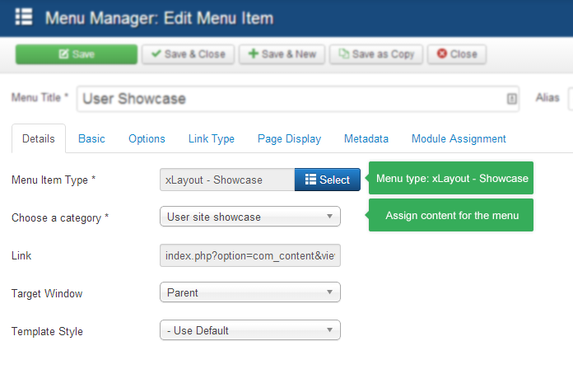
Task: Switch to Page Display tab
Action: [x=289, y=139]
